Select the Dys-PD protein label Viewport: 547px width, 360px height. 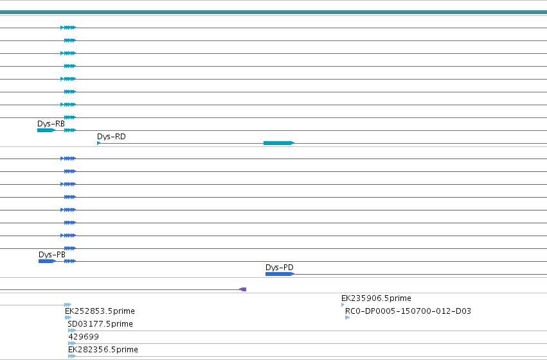pyautogui.click(x=280, y=268)
